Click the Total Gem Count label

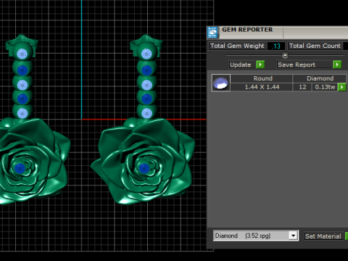[315, 46]
